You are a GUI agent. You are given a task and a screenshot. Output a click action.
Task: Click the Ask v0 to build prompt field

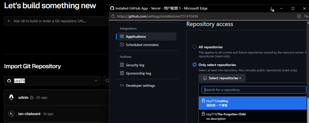(x=57, y=21)
